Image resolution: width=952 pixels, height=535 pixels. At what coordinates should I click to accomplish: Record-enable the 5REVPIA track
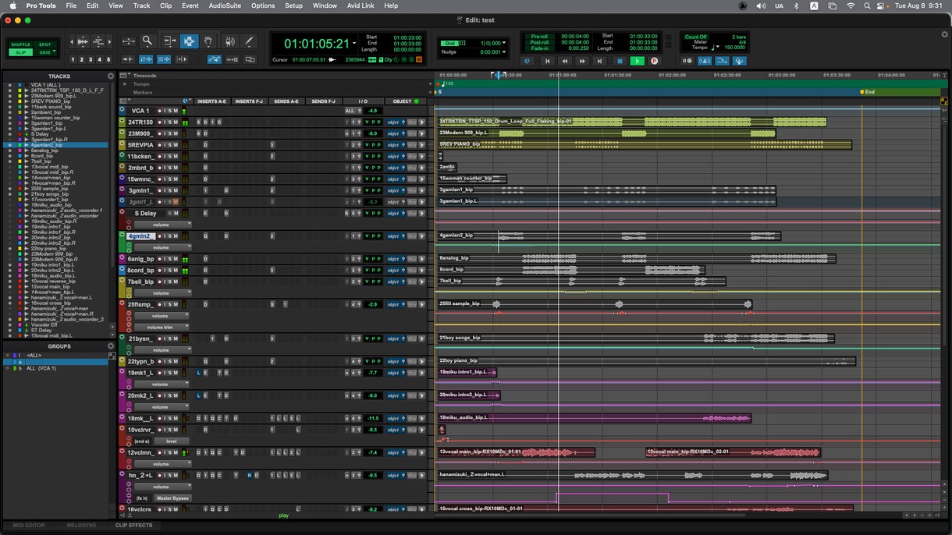159,145
